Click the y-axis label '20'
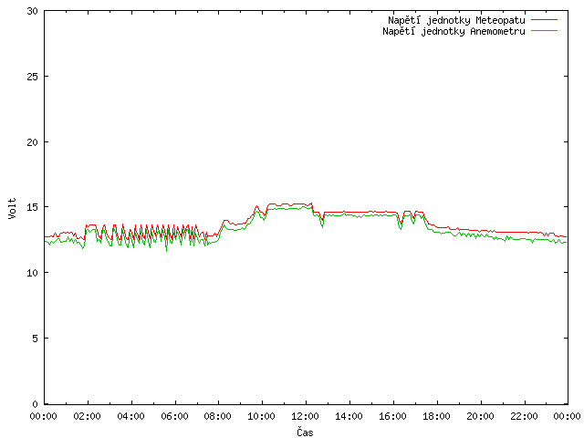 [33, 142]
